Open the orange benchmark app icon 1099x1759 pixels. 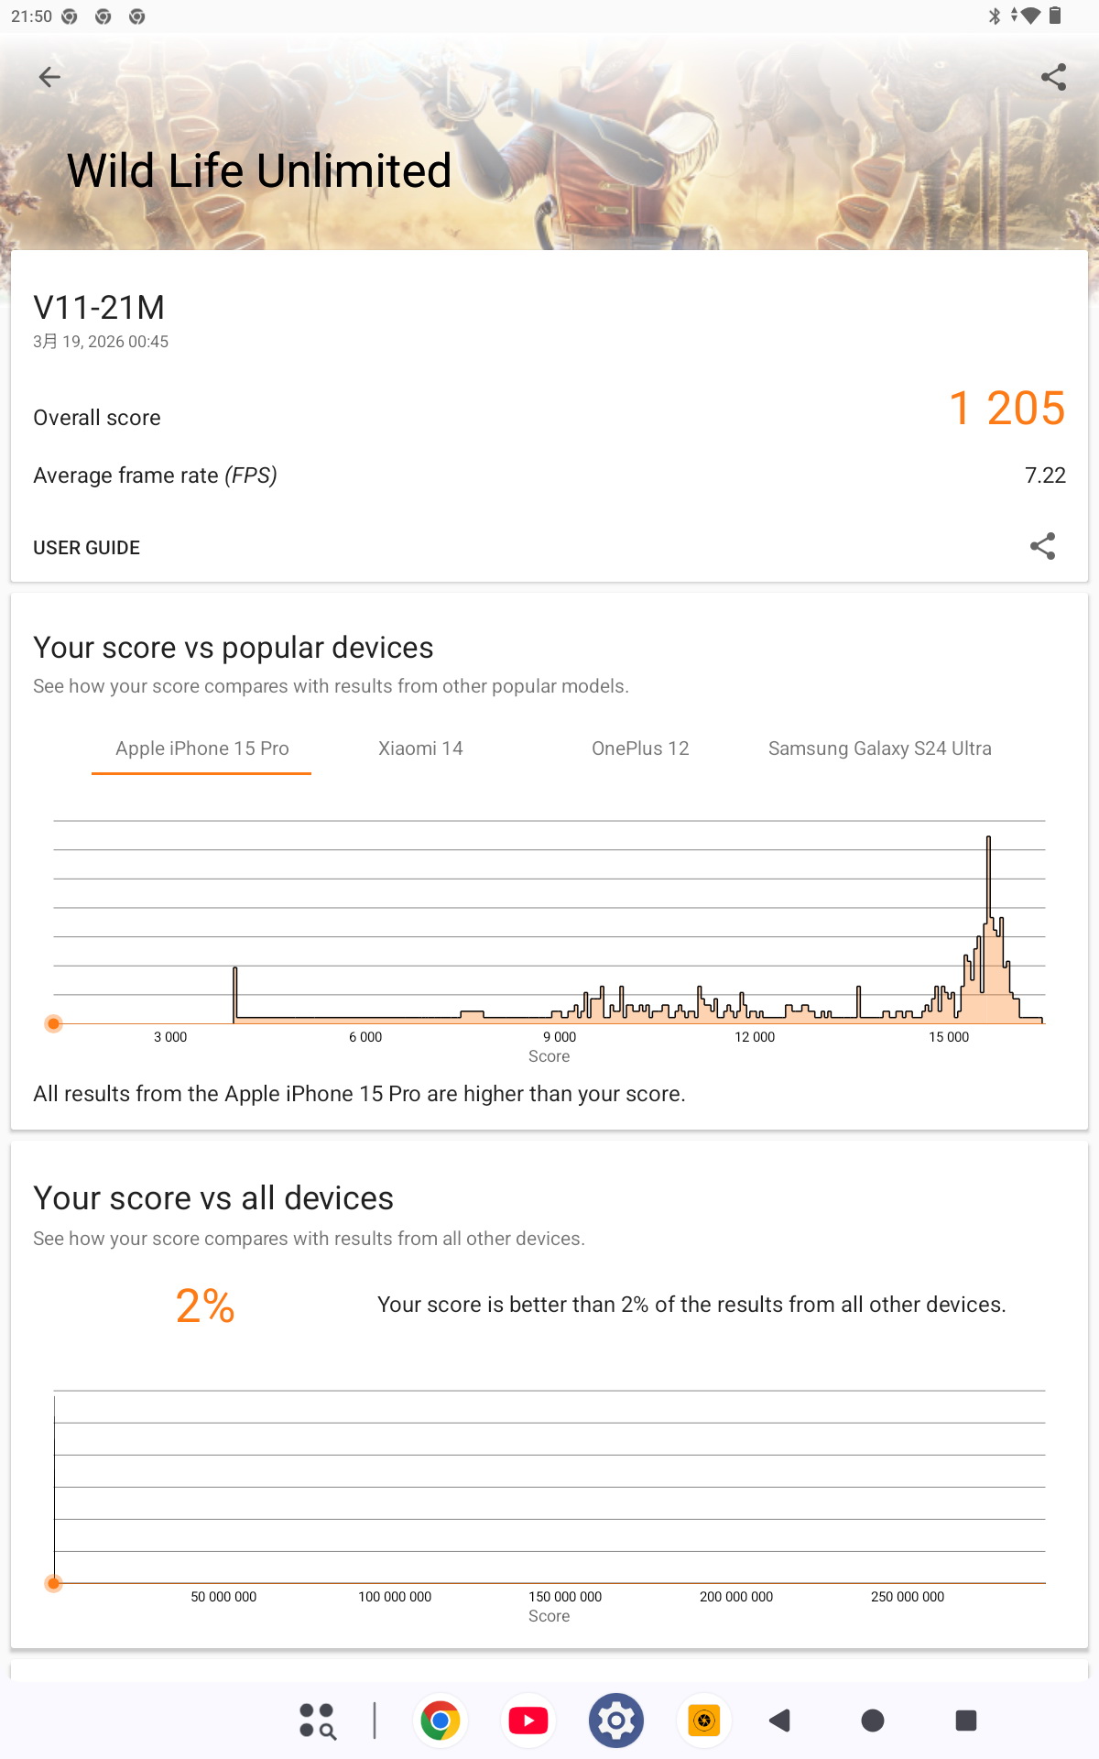[703, 1721]
